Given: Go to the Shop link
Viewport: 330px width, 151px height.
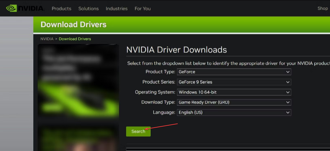Looking at the screenshot, I should point(323,8).
